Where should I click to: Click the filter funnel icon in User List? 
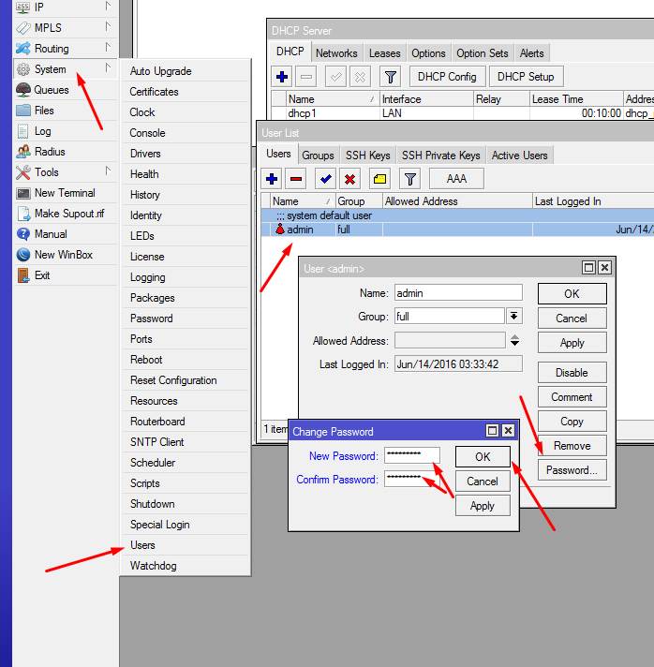[x=409, y=179]
